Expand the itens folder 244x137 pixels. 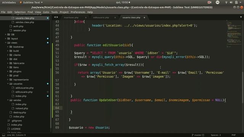coord(8,67)
